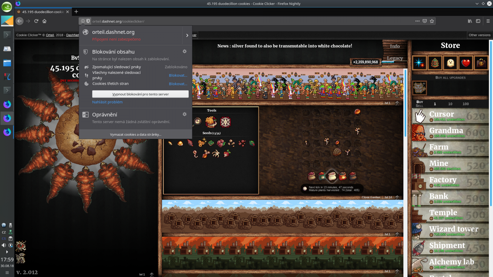Buy the white ghost upgrade in store

[450, 63]
